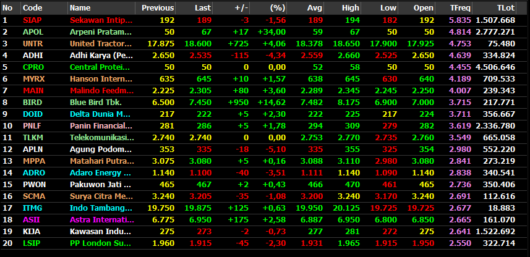Select stock code APLN
Image resolution: width=530 pixels, height=257 pixels.
click(x=33, y=150)
